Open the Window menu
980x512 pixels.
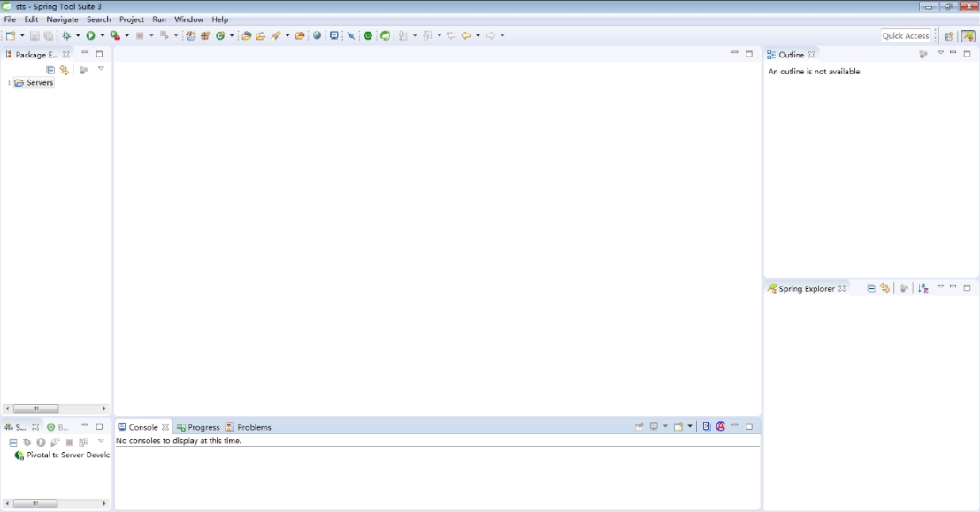[x=188, y=19]
